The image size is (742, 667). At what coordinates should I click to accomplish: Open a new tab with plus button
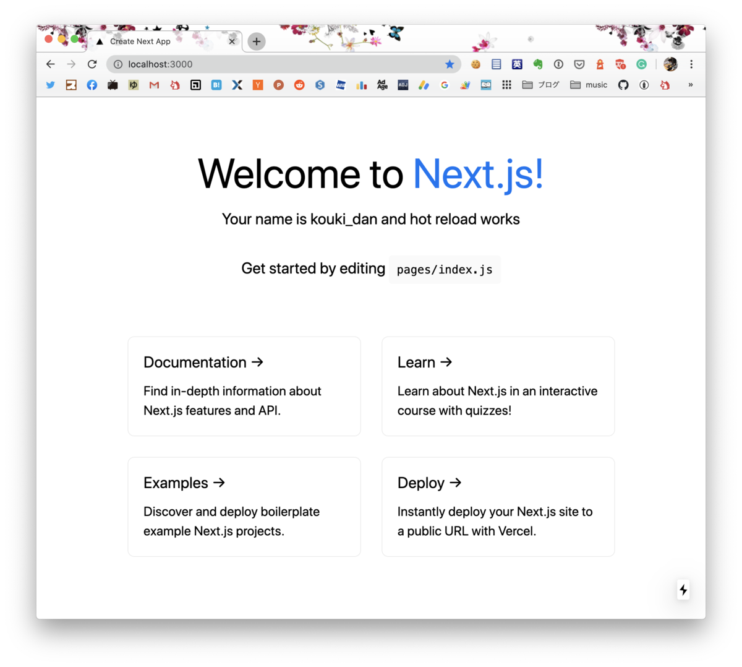257,41
